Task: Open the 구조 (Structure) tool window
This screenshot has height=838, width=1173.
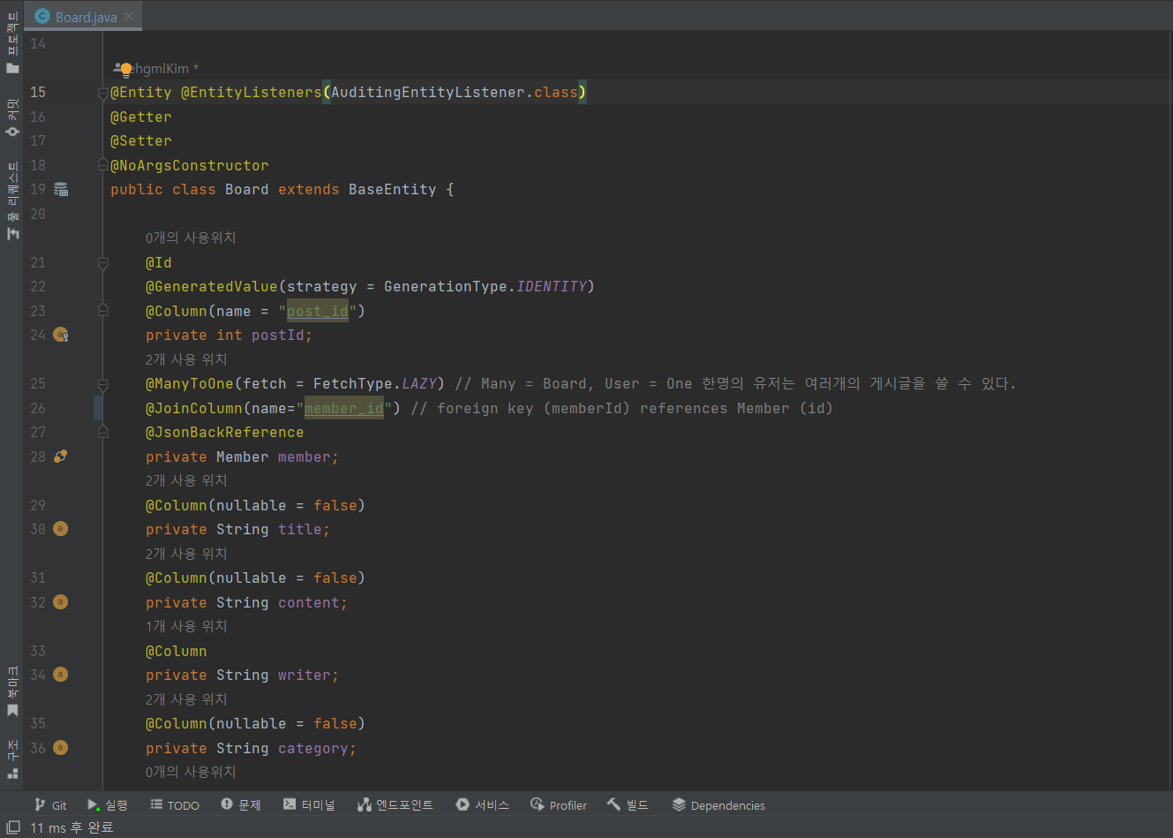Action: 12,759
